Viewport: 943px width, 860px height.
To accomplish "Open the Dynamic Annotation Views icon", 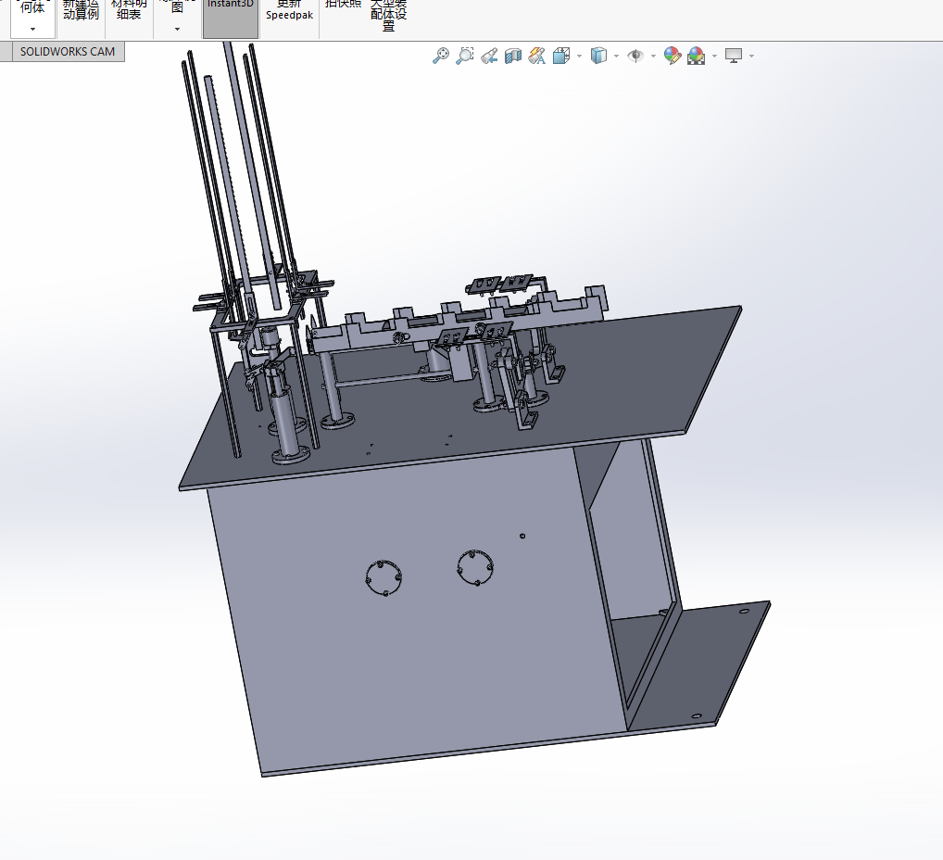I will tap(537, 56).
